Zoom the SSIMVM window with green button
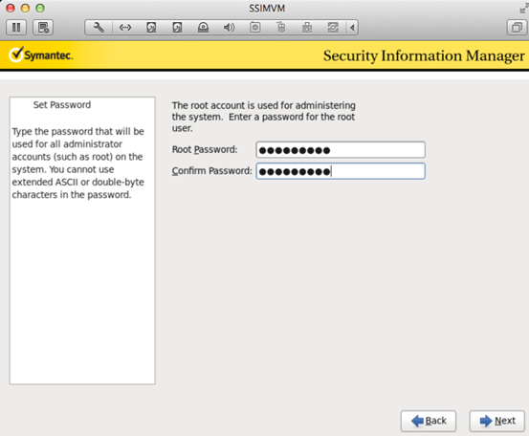This screenshot has width=529, height=436. pos(40,8)
